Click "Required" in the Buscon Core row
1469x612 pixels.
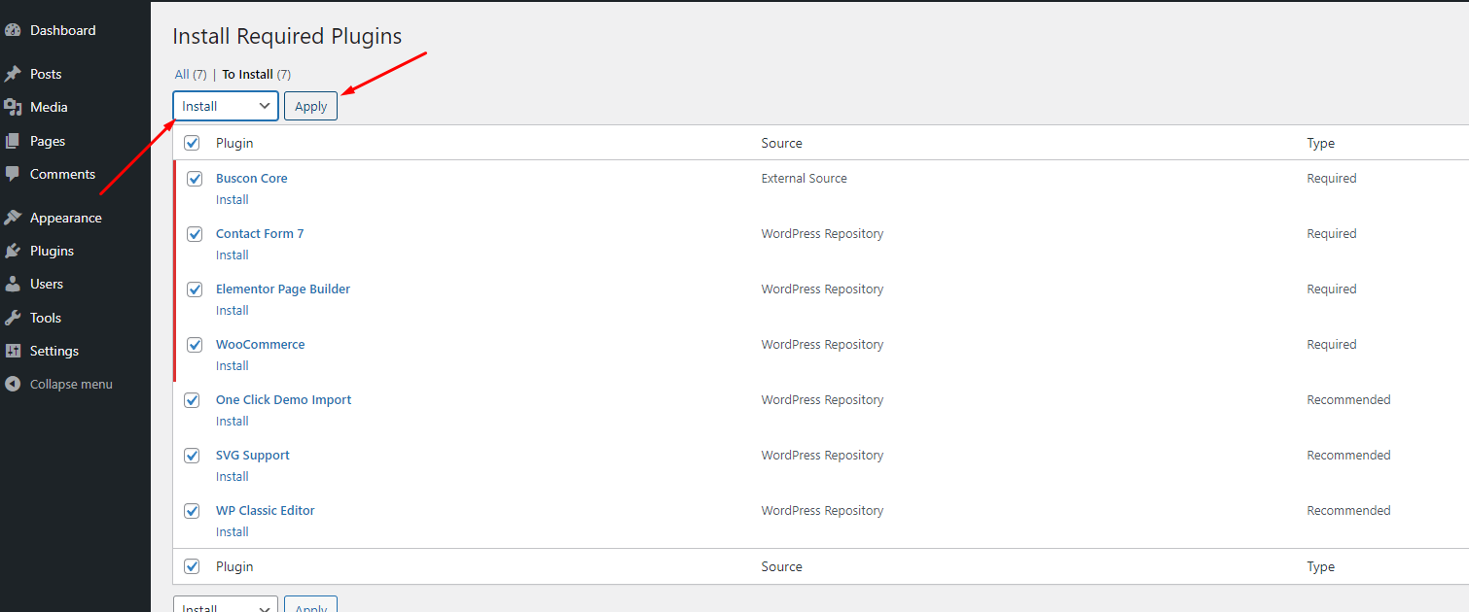click(x=1332, y=178)
